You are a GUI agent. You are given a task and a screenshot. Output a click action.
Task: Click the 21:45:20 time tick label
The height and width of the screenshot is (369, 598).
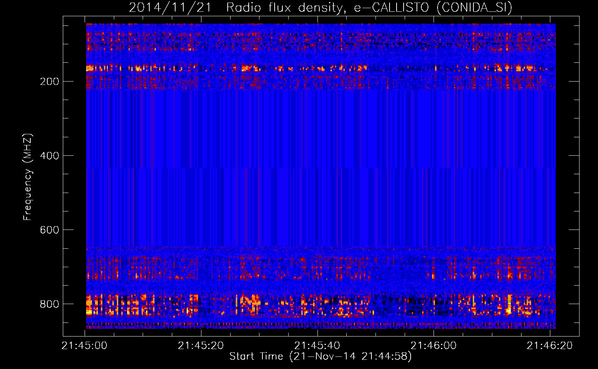(201, 346)
